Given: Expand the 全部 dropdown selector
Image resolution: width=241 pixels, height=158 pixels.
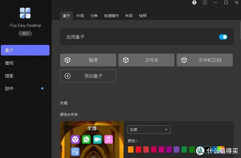Looking at the screenshot, I should 149,130.
